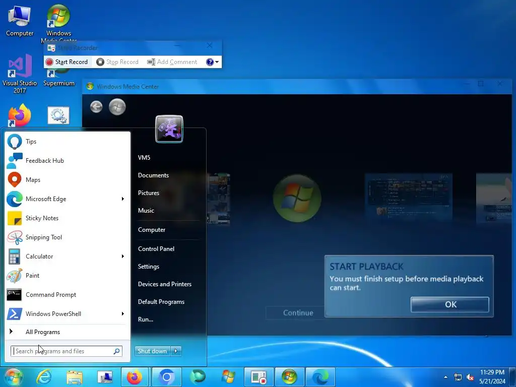Show hidden system tray icons
This screenshot has width=516, height=387.
tap(445, 377)
